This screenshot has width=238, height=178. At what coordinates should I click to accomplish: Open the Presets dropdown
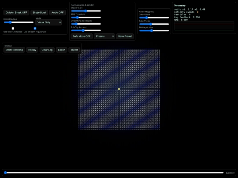coord(104,36)
